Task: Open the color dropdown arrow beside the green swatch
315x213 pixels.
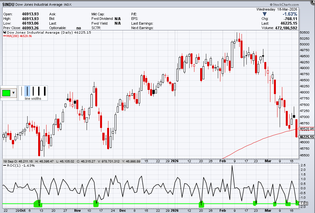Action: pos(13,93)
